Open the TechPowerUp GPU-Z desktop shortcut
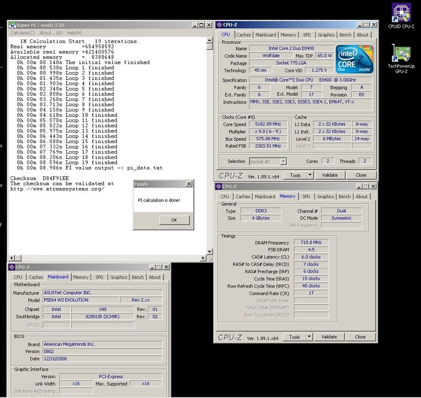The image size is (421, 398). click(401, 59)
